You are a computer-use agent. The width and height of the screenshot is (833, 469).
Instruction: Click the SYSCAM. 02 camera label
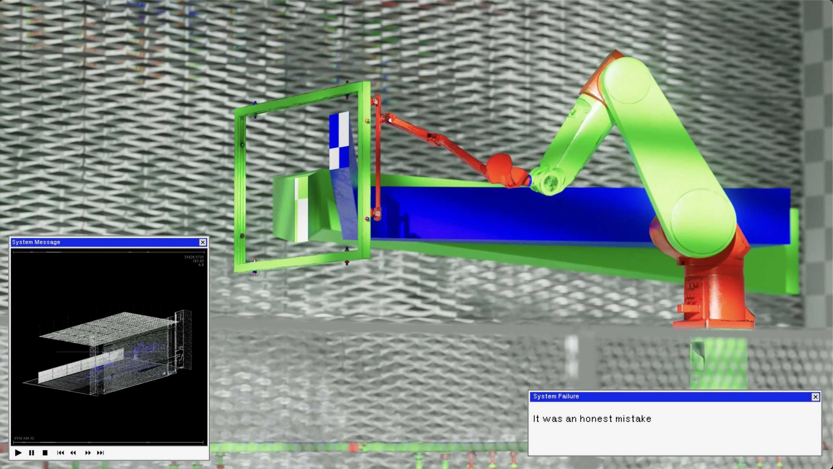click(x=24, y=438)
